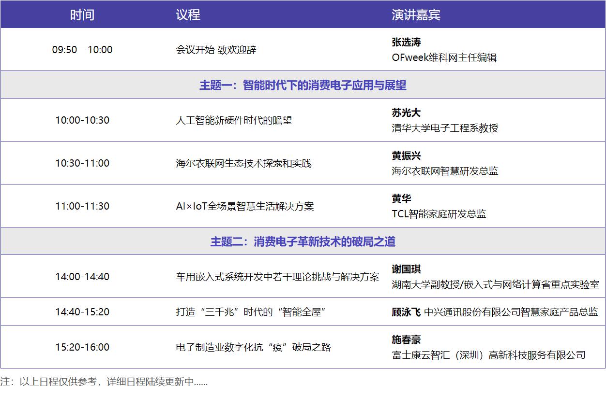This screenshot has width=606, height=396.
Task: Click the 议程 column header
Action: 188,14
